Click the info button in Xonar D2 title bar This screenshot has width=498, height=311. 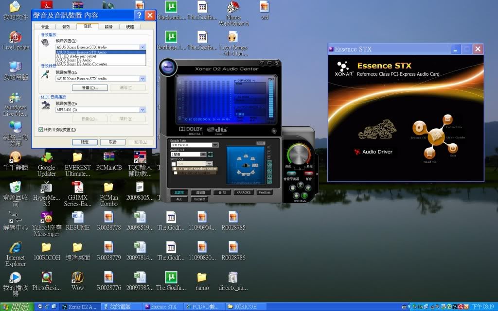coord(262,64)
